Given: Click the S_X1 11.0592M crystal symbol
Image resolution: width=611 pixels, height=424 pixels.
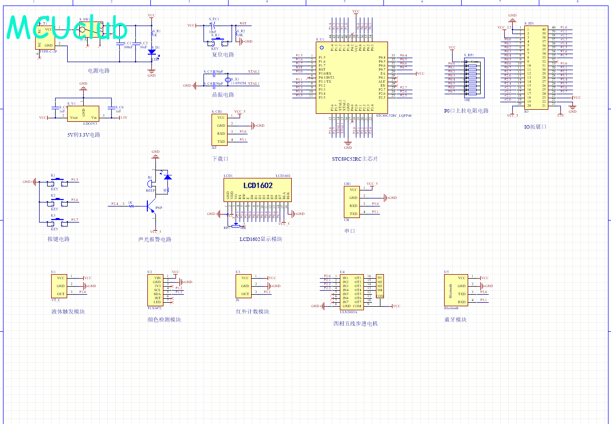Looking at the screenshot, I should [x=227, y=80].
